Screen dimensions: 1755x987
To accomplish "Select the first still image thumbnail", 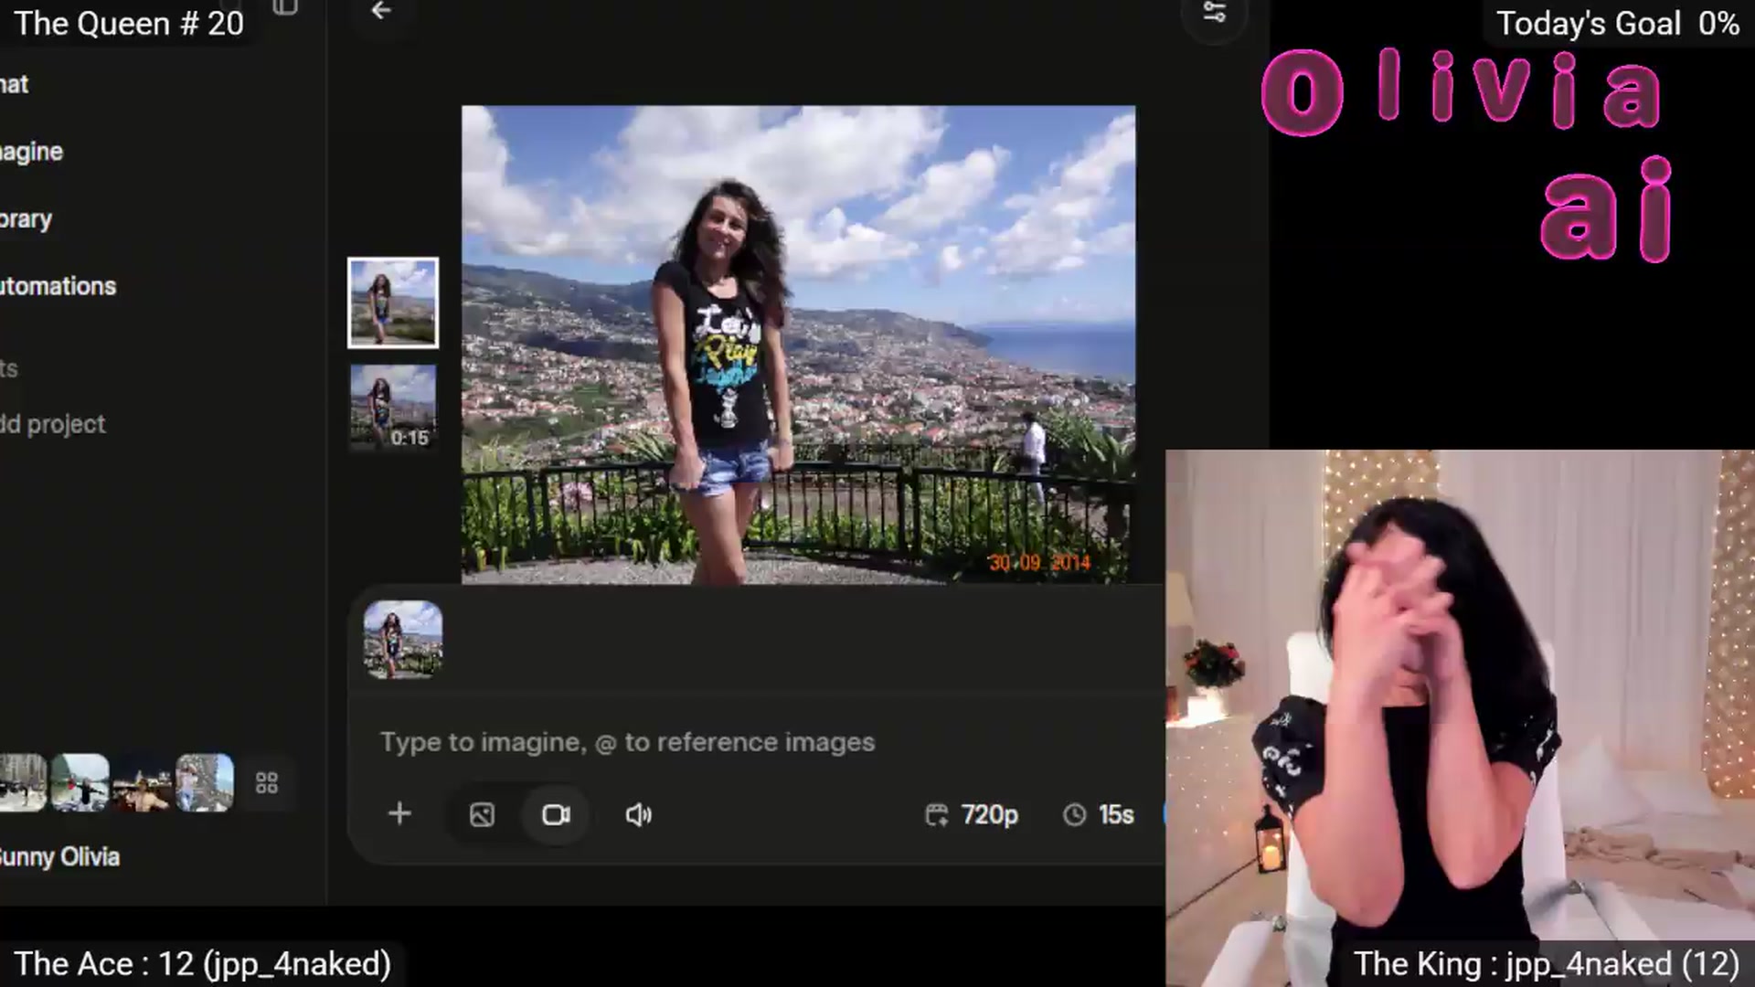I will (393, 302).
